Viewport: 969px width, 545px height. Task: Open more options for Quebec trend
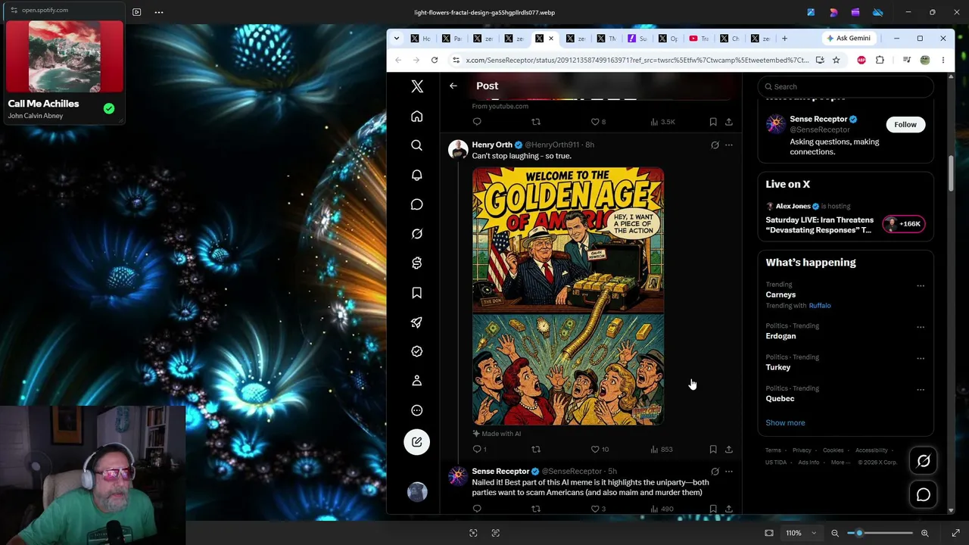[921, 390]
